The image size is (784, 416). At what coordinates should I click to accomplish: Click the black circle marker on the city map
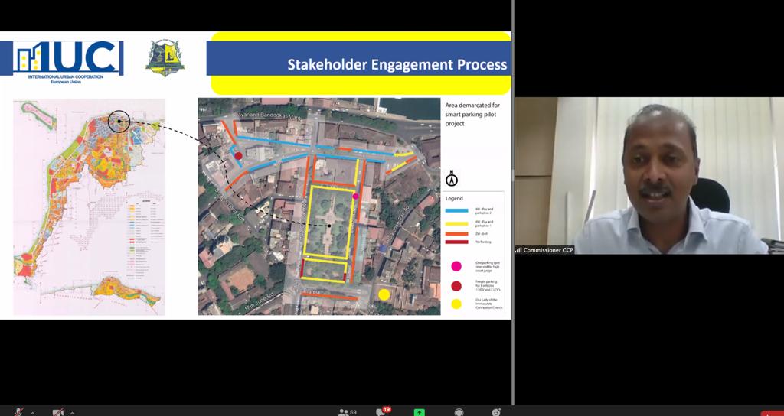(119, 121)
